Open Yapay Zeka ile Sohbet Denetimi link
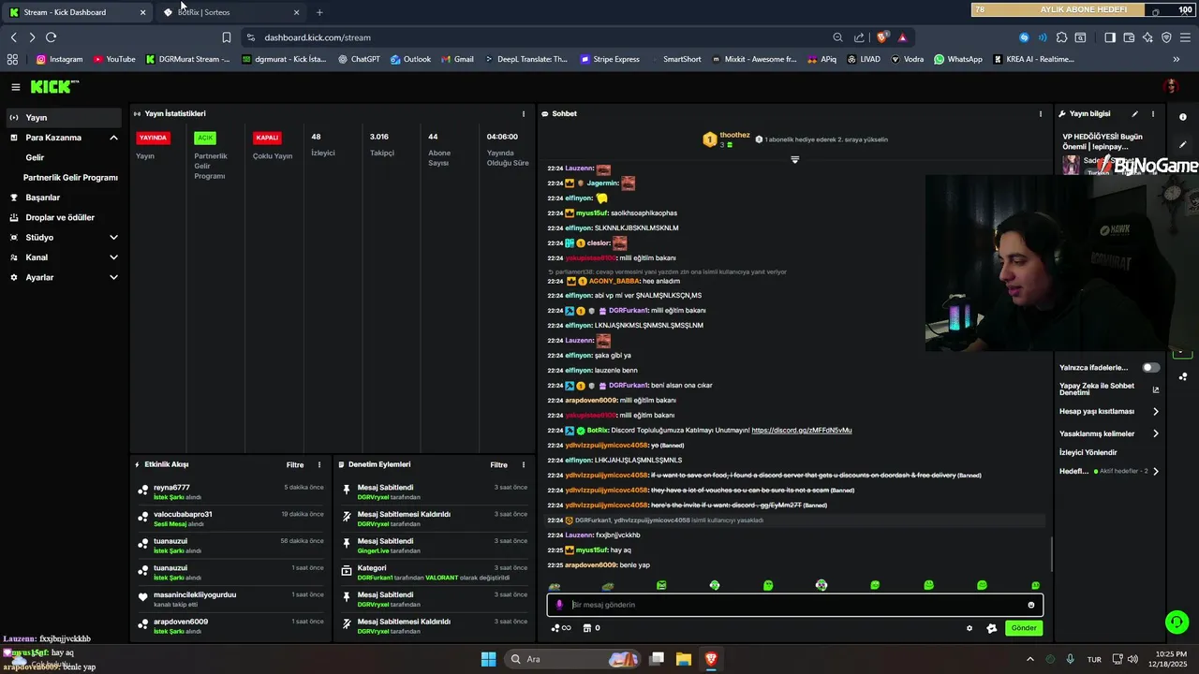The width and height of the screenshot is (1199, 674). pyautogui.click(x=1110, y=389)
